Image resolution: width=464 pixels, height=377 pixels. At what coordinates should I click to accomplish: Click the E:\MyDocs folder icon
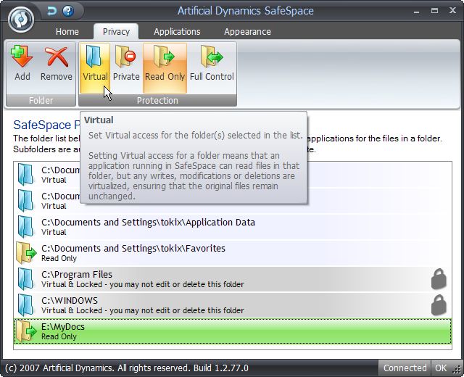[x=26, y=331]
